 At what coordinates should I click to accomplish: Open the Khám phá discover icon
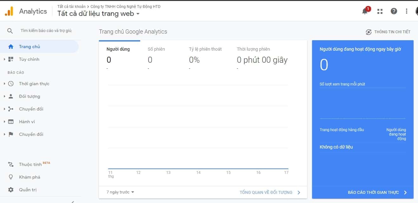(x=10, y=177)
